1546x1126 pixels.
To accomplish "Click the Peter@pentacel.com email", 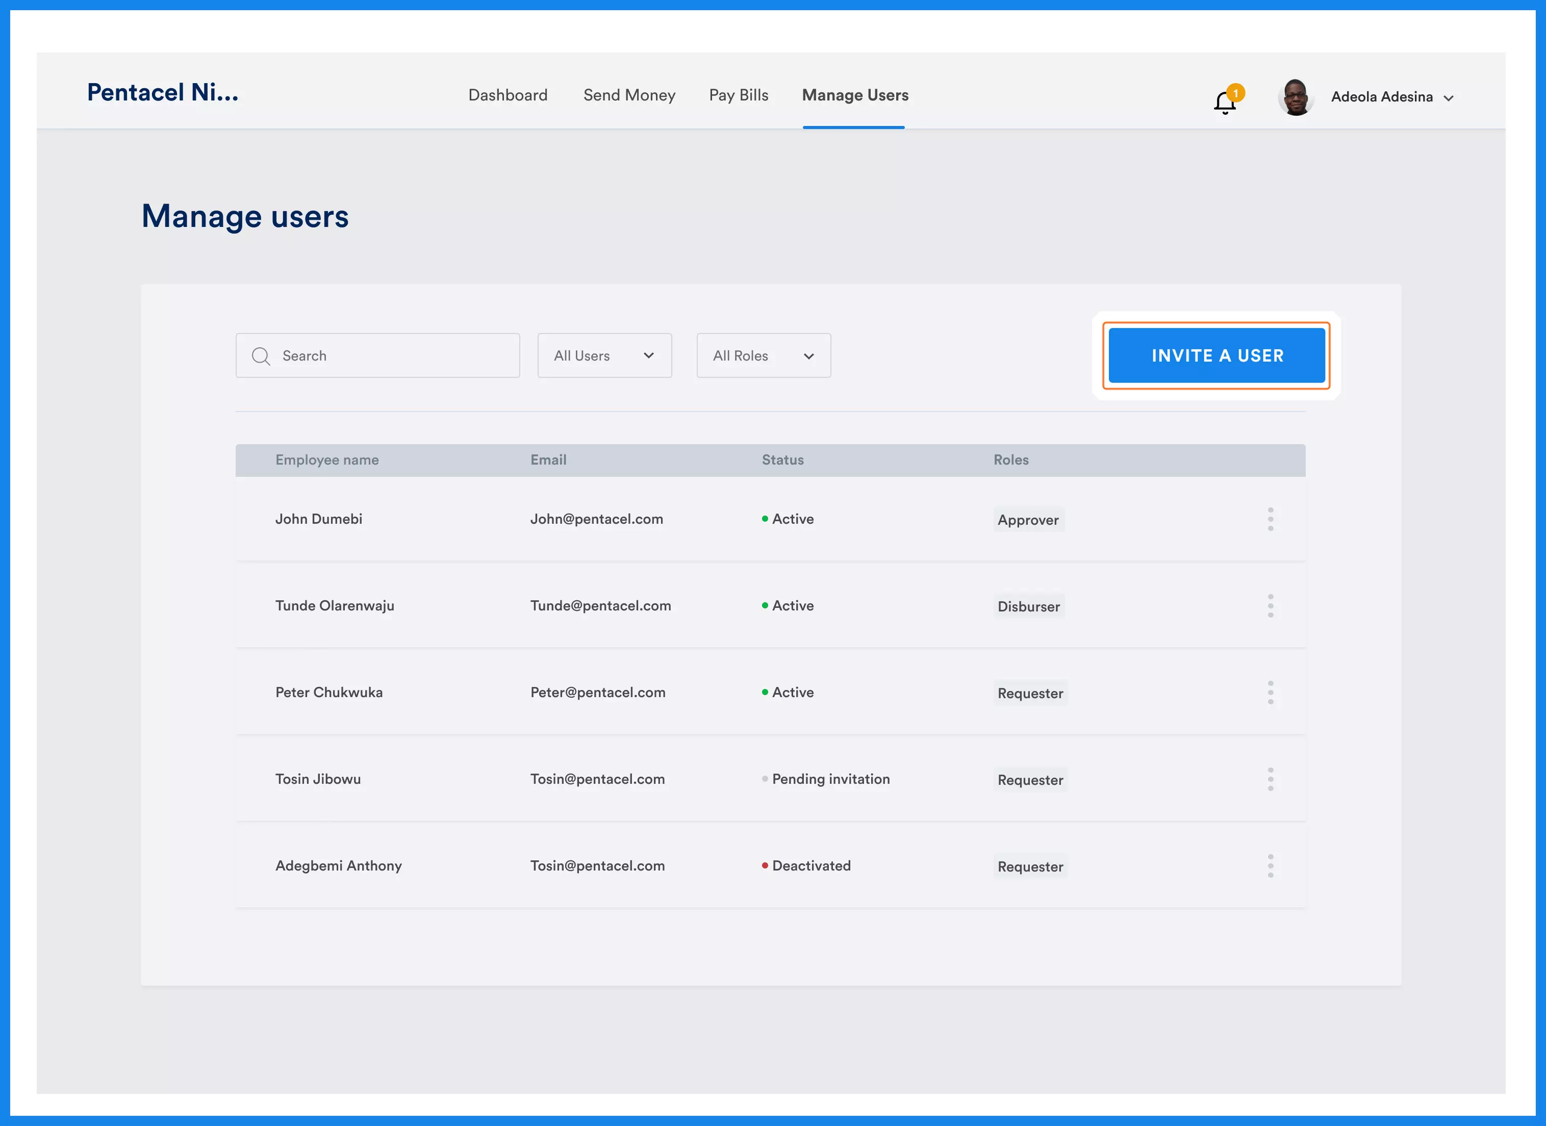I will click(598, 693).
